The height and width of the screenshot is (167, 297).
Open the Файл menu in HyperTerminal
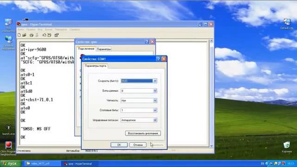(x=21, y=30)
